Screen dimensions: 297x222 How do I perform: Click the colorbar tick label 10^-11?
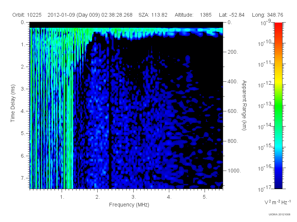click(x=265, y=64)
